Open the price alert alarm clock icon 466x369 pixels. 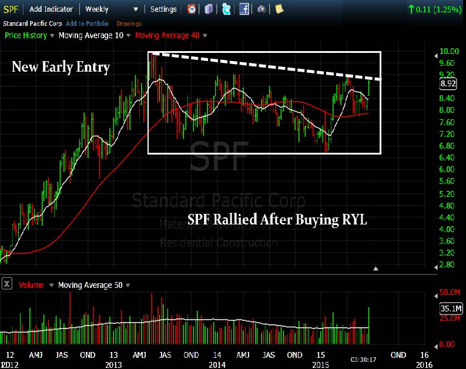tap(192, 9)
